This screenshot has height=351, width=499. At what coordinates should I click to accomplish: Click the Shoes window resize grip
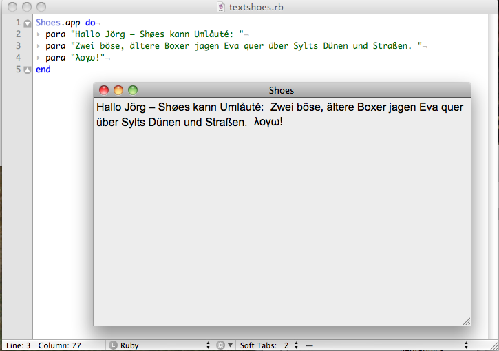click(x=467, y=321)
